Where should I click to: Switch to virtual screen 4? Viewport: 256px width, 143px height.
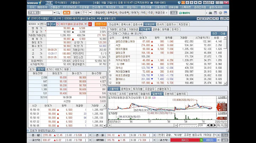[x=196, y=2]
